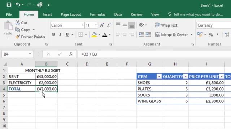This screenshot has height=129, width=231.
Task: Open the font size 11 dropdown
Action: click(x=96, y=25)
